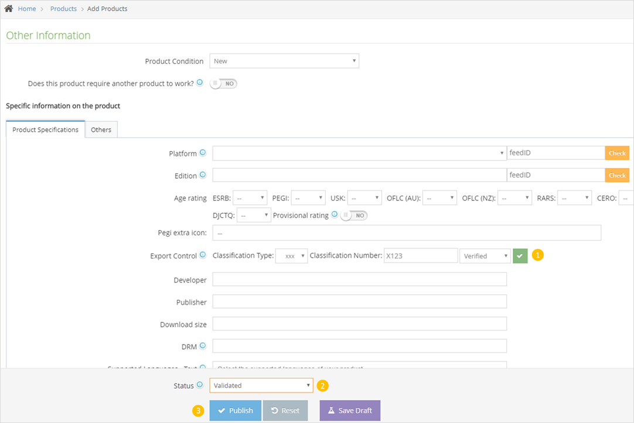Open the Product Condition dropdown
The height and width of the screenshot is (423, 634).
point(284,61)
